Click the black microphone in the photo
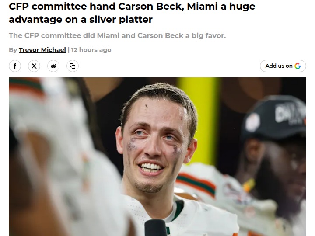The height and width of the screenshot is (236, 315). tap(156, 228)
